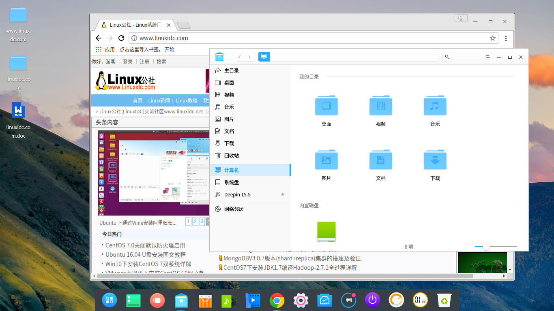Open the Deepin Store orange bag icon
The height and width of the screenshot is (311, 554).
[x=205, y=300]
